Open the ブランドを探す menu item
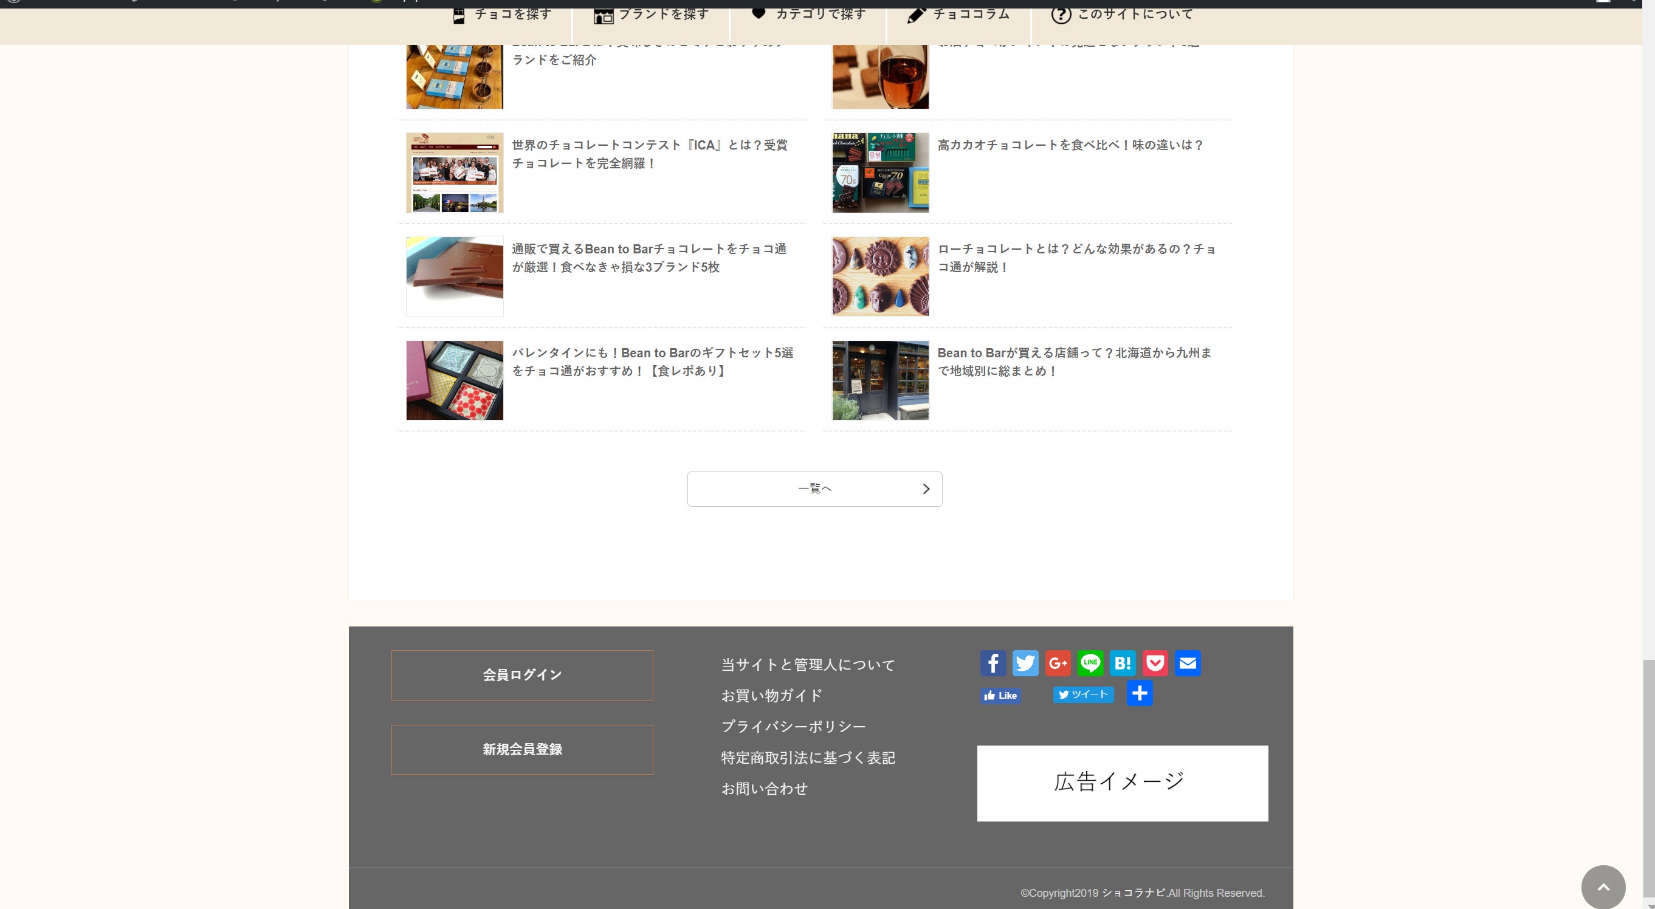This screenshot has width=1655, height=909. [x=652, y=14]
